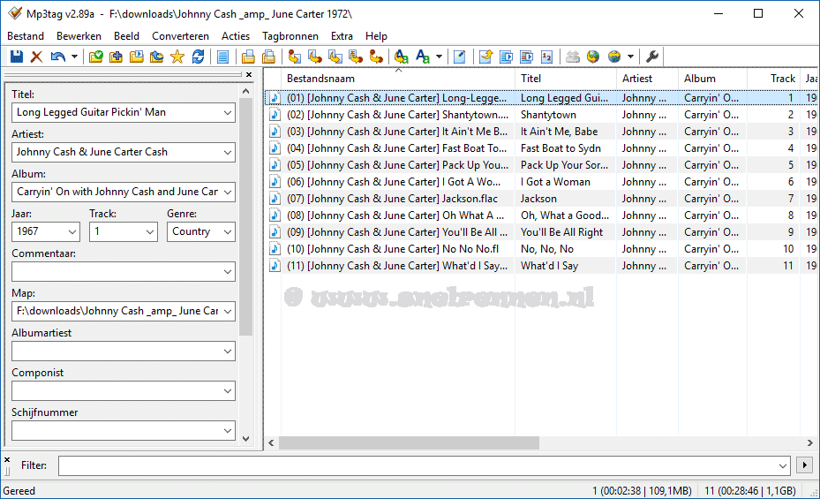The height and width of the screenshot is (499, 820).
Task: Open Actions with the yellow-green Aa icon
Action: point(401,57)
